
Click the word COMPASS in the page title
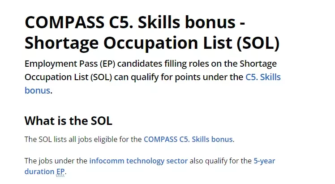coord(64,22)
